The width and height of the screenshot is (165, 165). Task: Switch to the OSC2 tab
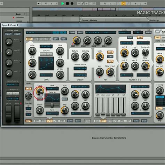click(35, 39)
